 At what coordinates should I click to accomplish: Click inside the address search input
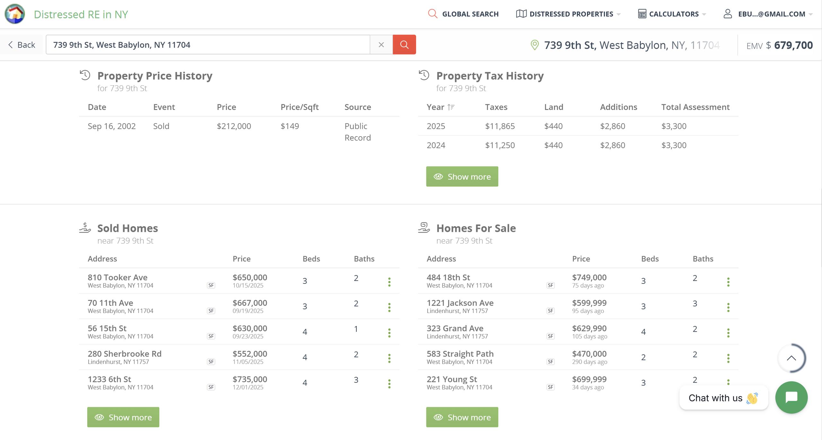(207, 45)
